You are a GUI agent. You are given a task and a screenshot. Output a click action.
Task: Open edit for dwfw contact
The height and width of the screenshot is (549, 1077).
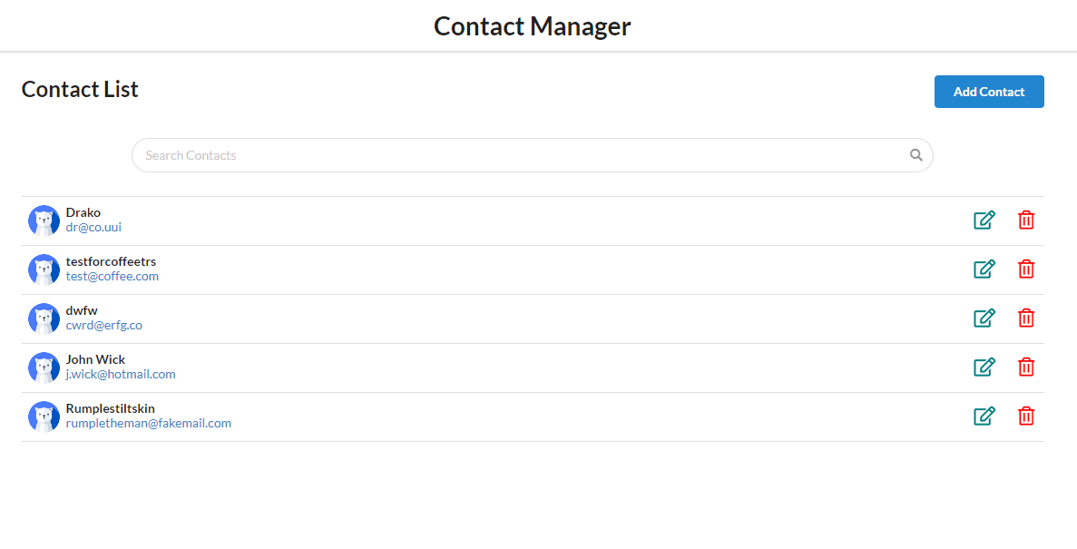[x=984, y=319]
